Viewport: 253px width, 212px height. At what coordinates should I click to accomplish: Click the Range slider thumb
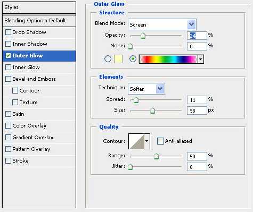coord(156,156)
